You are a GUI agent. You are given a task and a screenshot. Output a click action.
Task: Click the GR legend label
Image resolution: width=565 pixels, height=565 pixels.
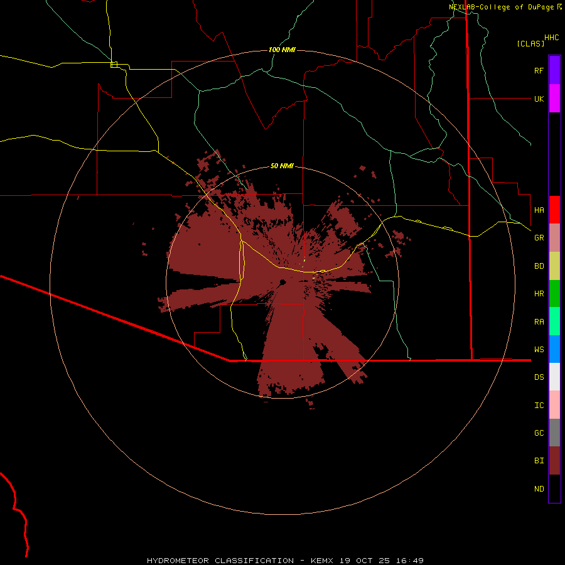[539, 238]
